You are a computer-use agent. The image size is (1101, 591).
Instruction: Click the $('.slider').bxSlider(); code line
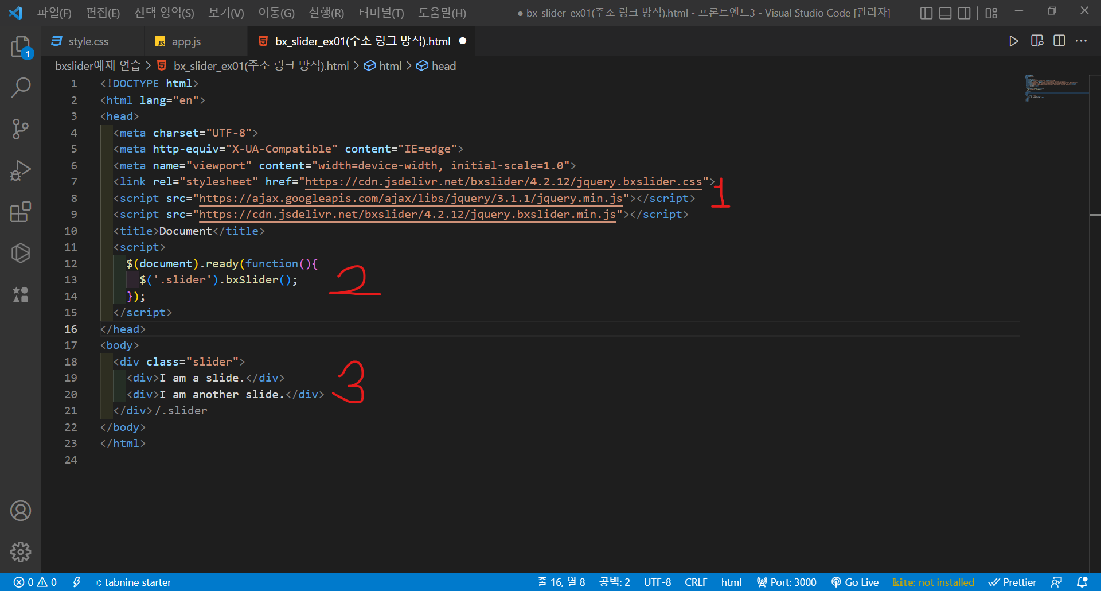pos(218,280)
